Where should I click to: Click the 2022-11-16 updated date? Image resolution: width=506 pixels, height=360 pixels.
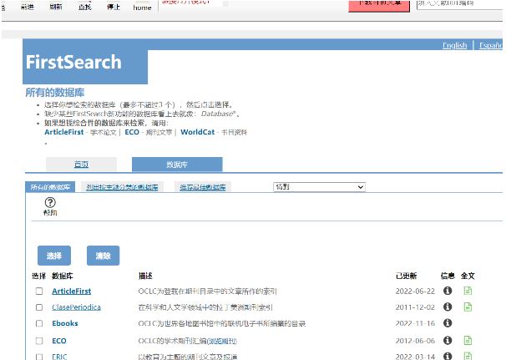[x=415, y=323]
